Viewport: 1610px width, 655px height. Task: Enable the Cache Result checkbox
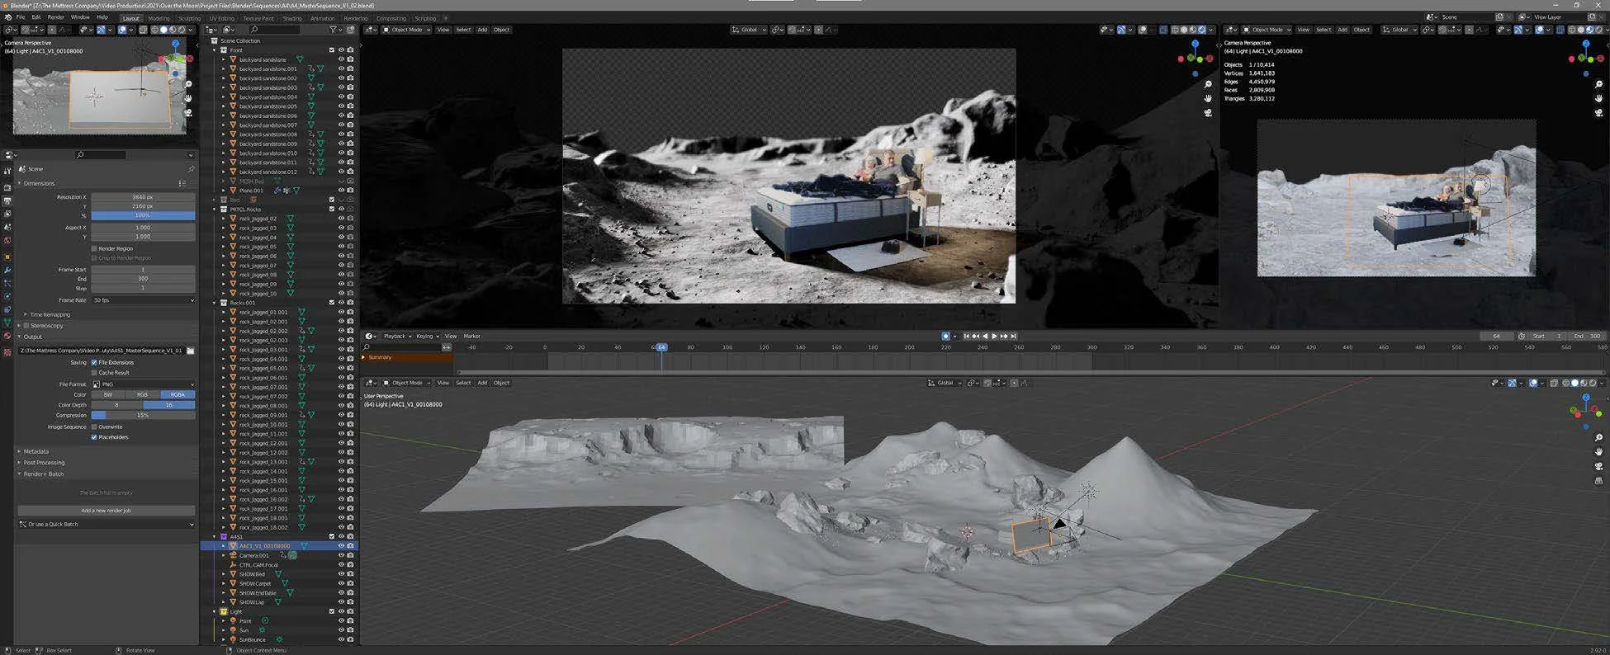(x=94, y=373)
